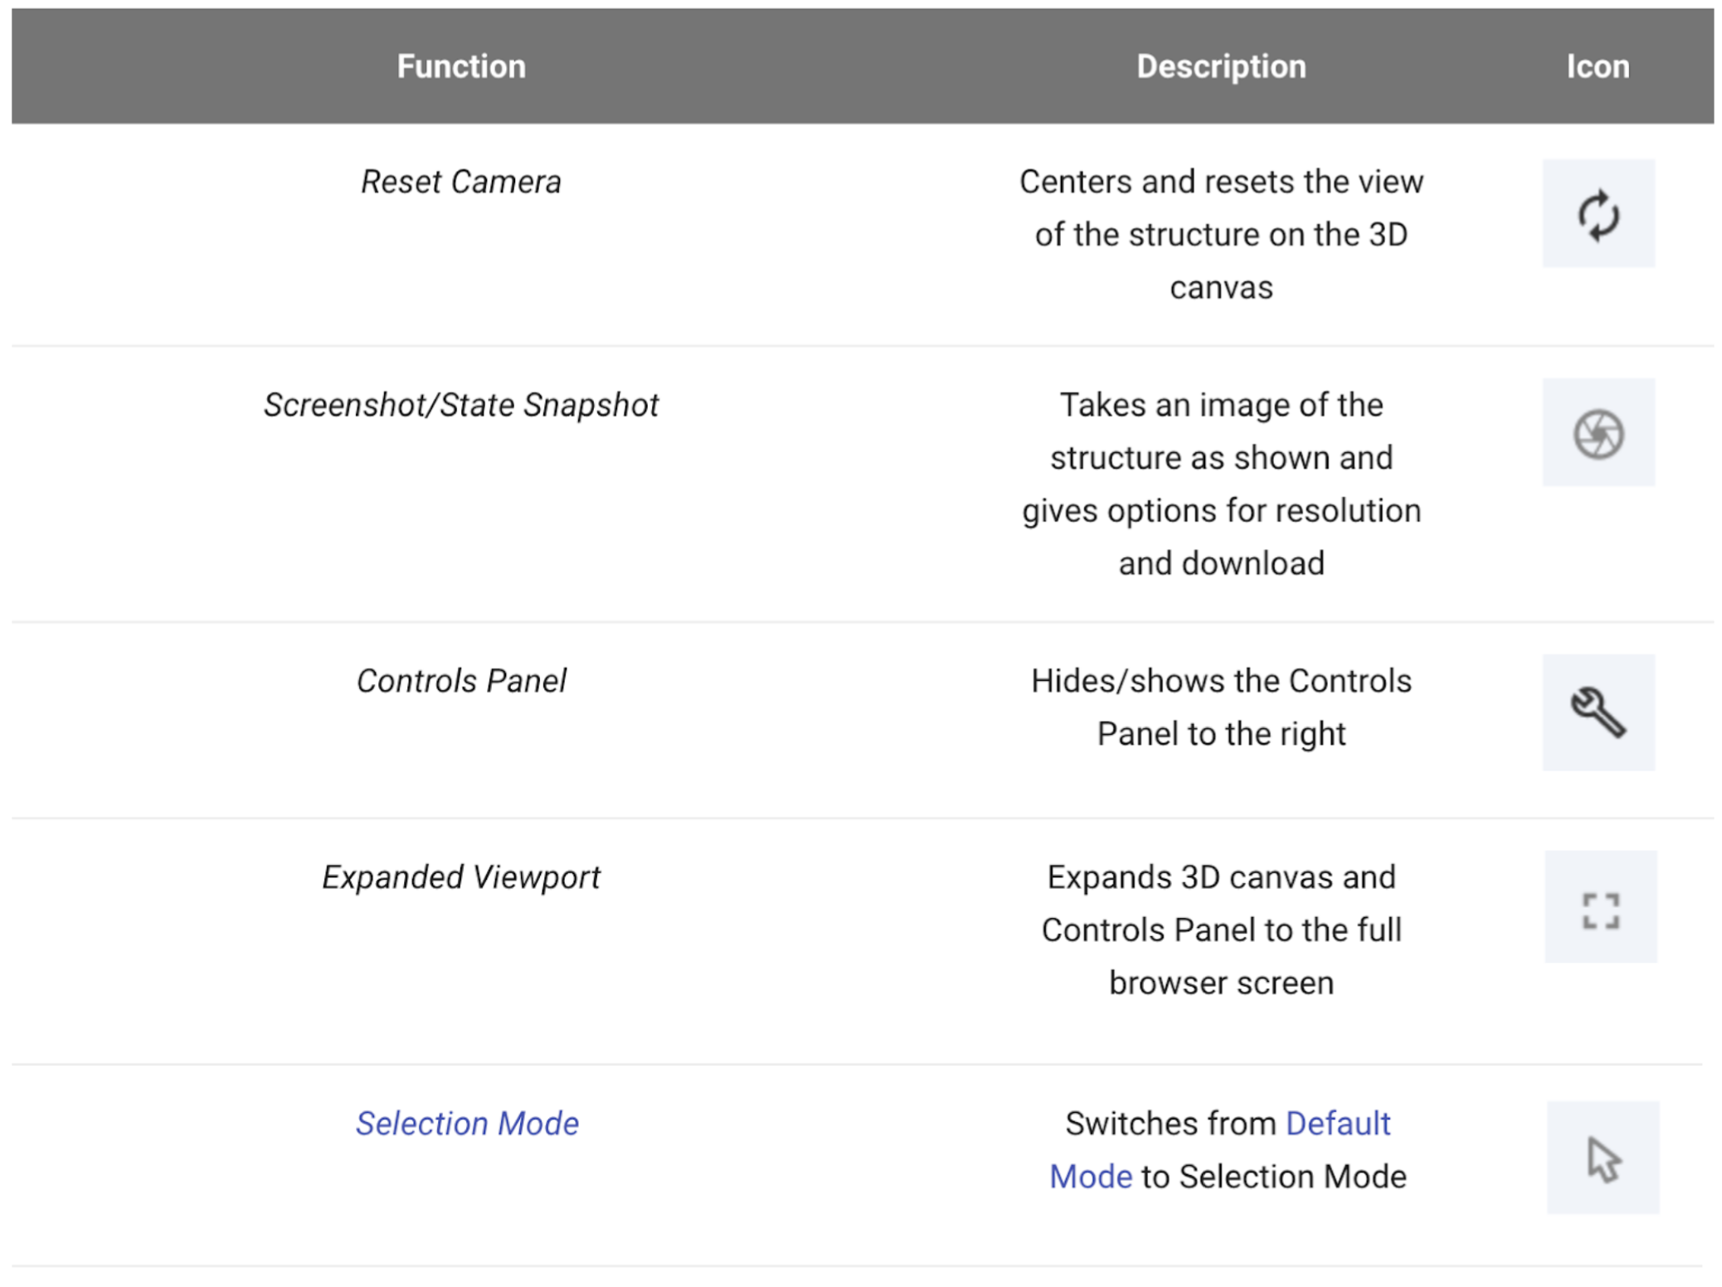Click the Screenshot/State Snapshot camera shutter icon

(1598, 433)
